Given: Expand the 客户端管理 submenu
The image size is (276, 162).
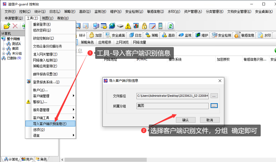Looking at the screenshot, I should pyautogui.click(x=50, y=96).
